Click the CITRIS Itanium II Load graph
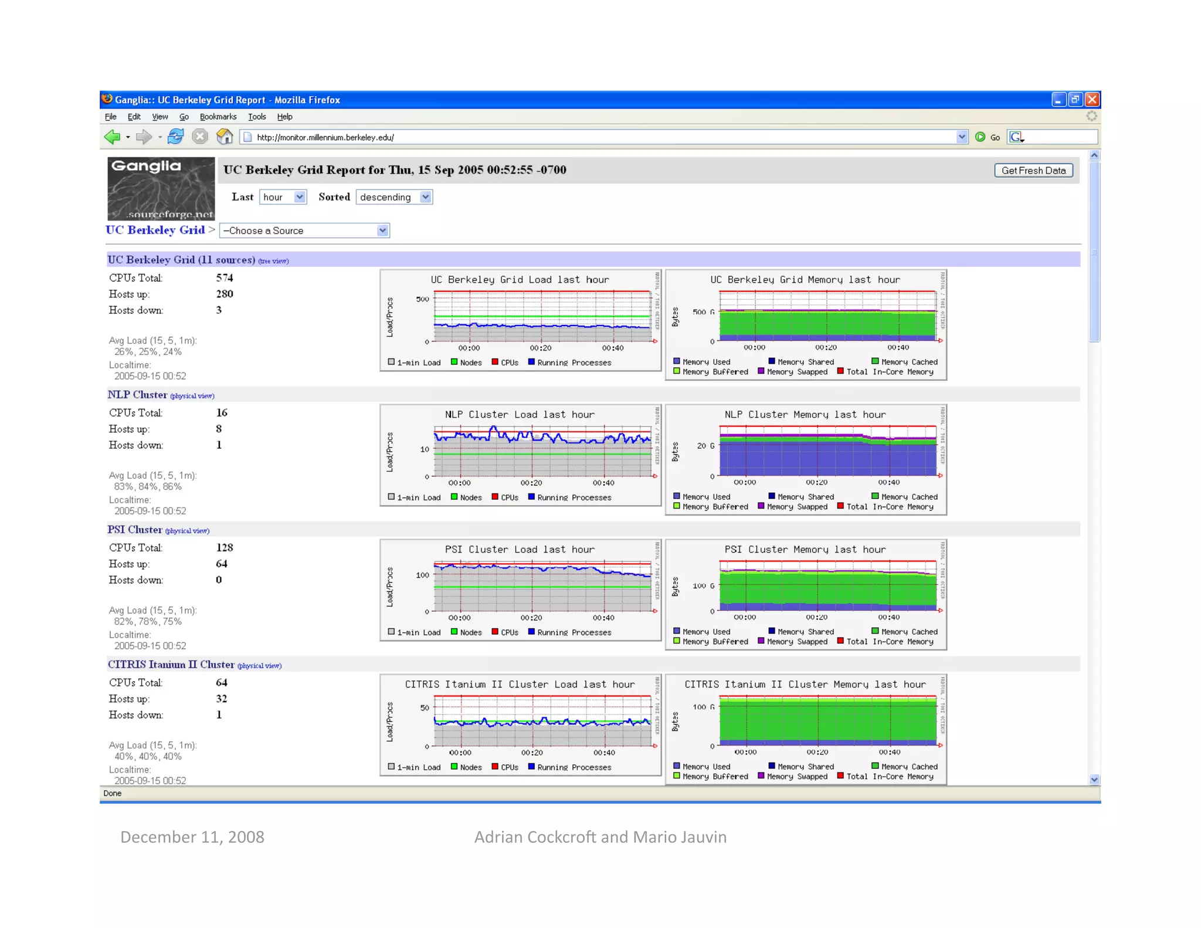The width and height of the screenshot is (1201, 928). click(x=521, y=725)
